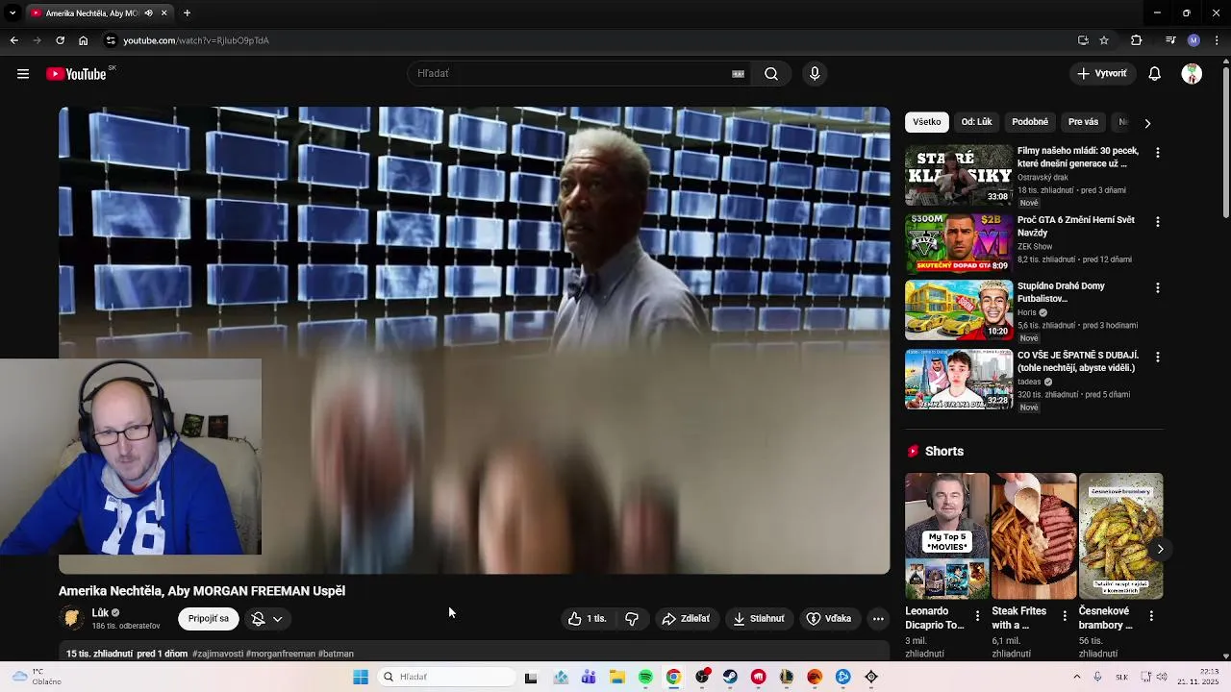Click the Vytvoriť create button
Image resolution: width=1231 pixels, height=692 pixels.
pyautogui.click(x=1102, y=74)
